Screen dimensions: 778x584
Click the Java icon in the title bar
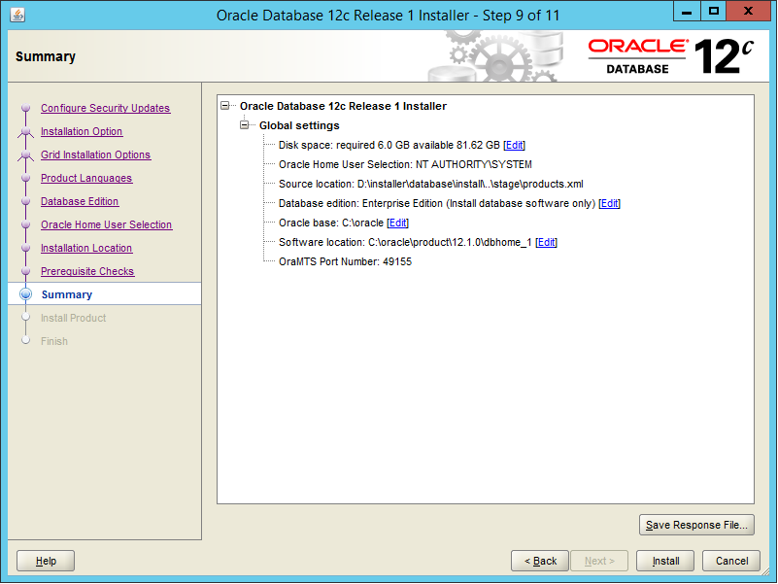point(17,15)
